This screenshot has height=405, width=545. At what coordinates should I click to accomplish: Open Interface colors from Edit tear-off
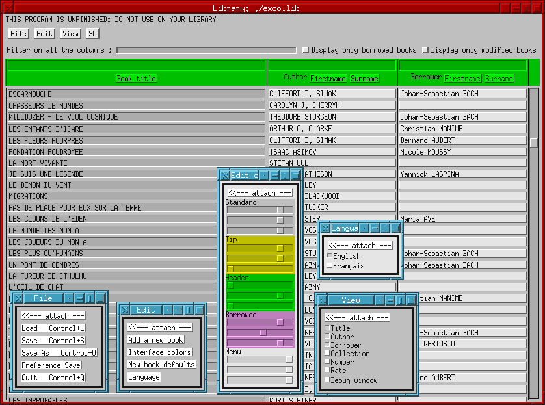point(159,352)
